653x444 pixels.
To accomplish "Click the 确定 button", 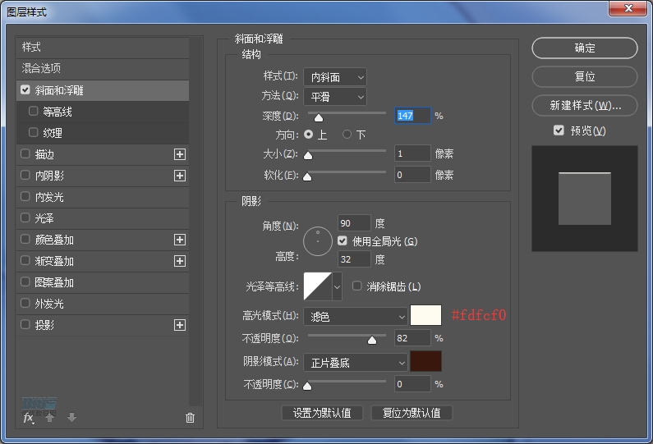I will pyautogui.click(x=585, y=48).
